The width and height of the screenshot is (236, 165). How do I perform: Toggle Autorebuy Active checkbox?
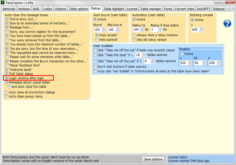pyautogui.click(x=134, y=20)
